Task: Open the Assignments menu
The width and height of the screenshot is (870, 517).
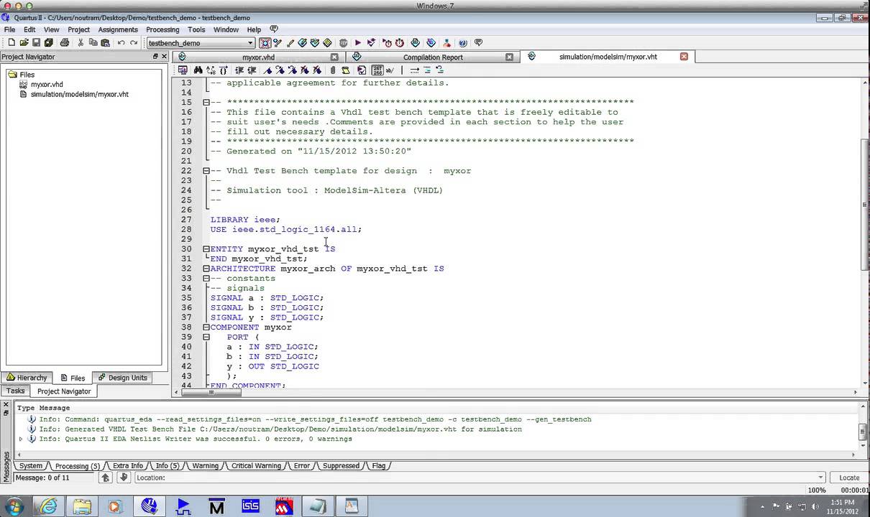Action: coord(118,29)
